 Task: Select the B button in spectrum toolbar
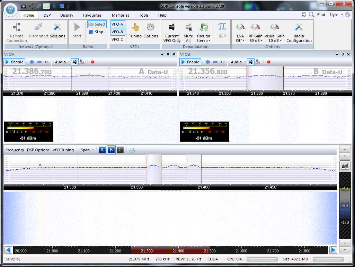point(111,150)
